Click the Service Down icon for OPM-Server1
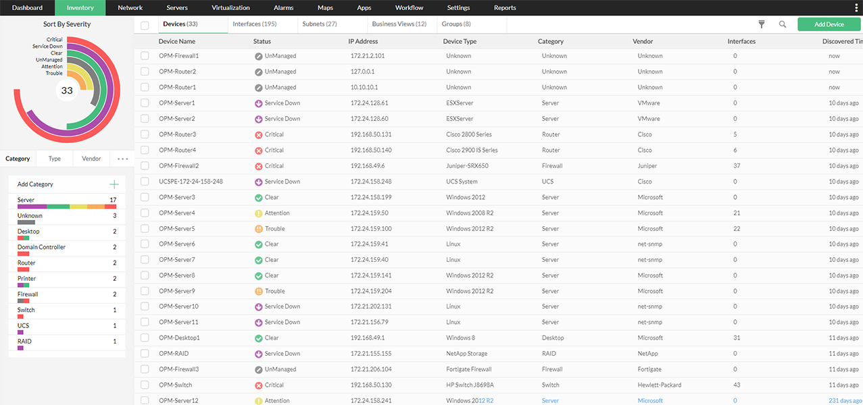This screenshot has width=863, height=405. coord(258,103)
